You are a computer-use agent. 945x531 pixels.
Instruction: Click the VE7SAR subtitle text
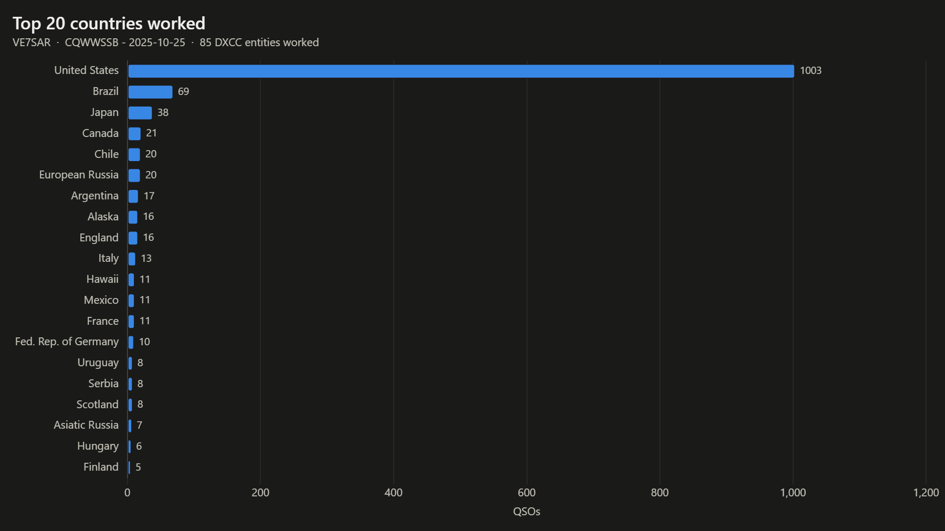31,43
